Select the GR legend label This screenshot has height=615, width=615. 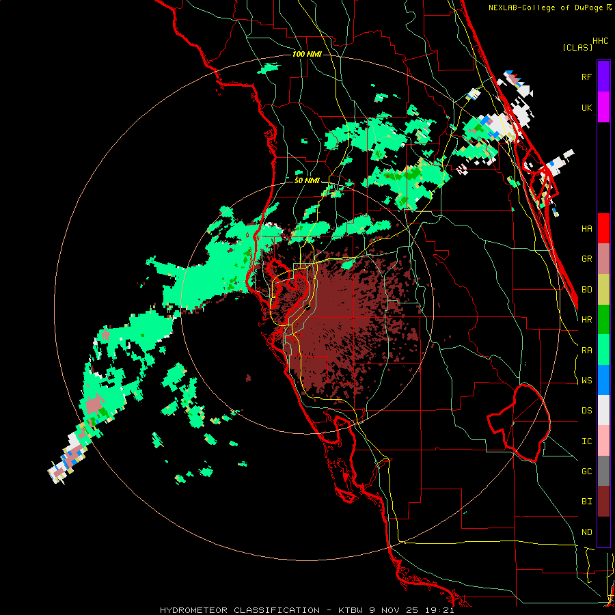pos(586,259)
